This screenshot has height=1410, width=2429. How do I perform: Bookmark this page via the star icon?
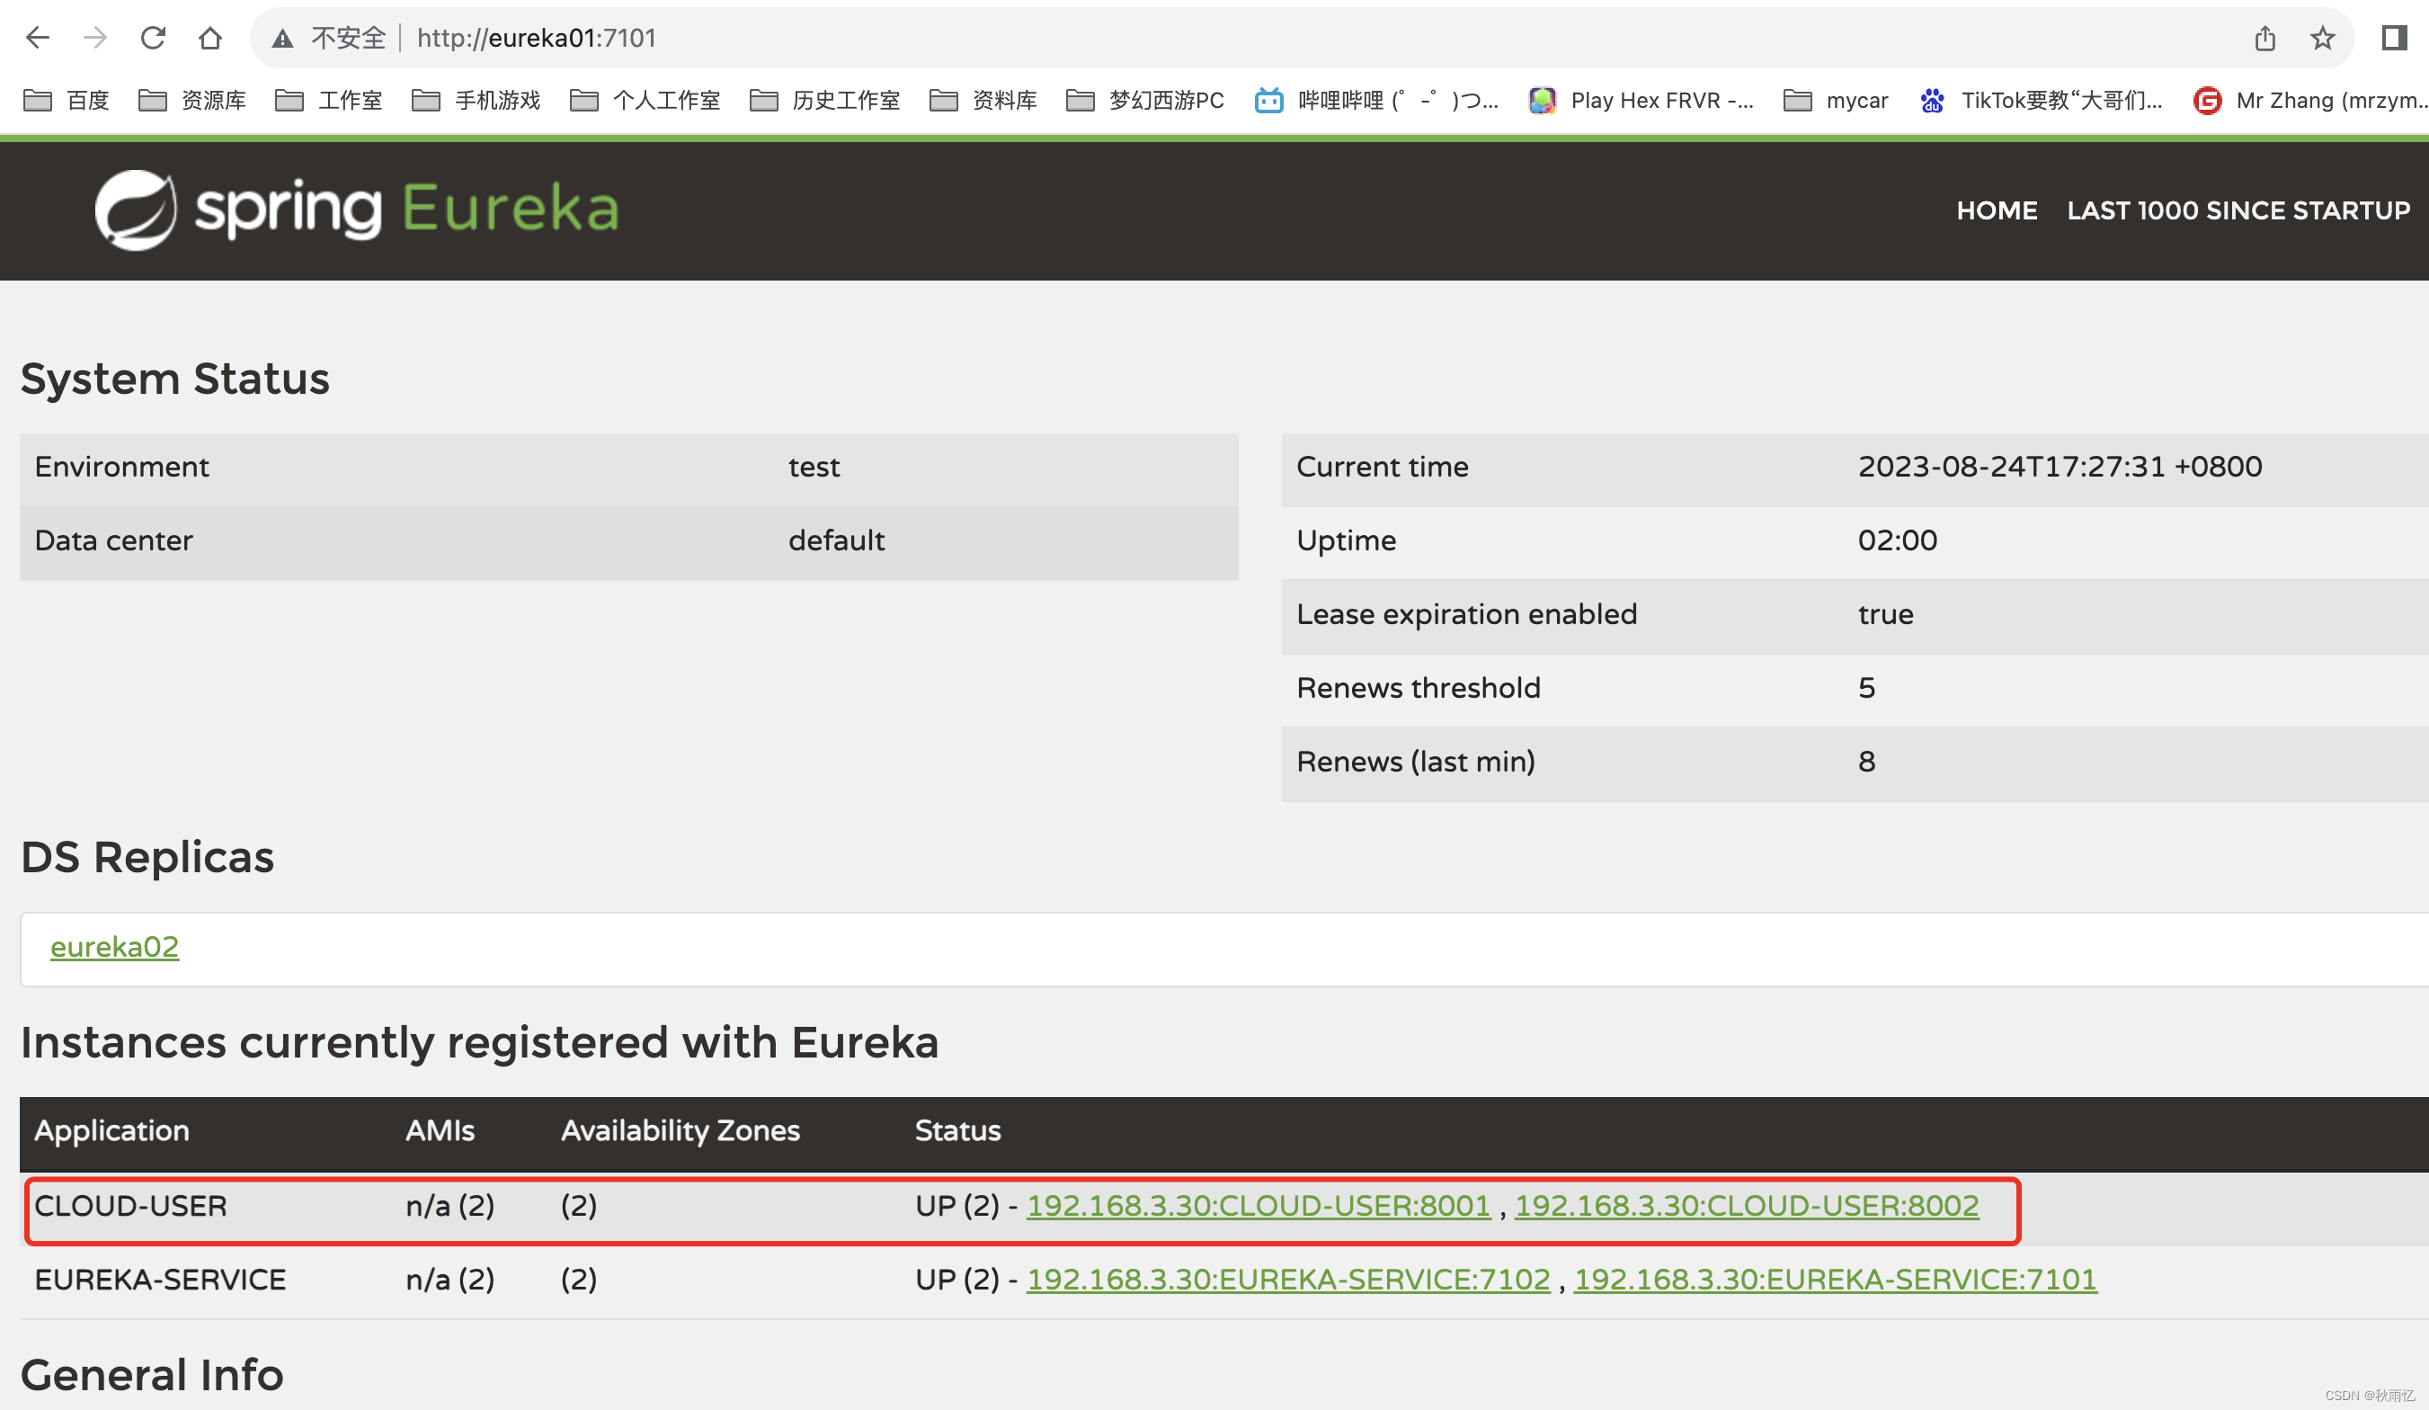(2323, 38)
